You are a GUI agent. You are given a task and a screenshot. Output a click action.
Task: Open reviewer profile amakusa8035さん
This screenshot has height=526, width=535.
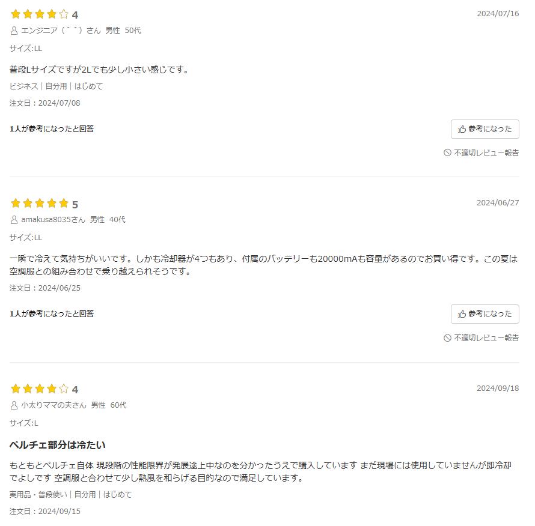[53, 220]
